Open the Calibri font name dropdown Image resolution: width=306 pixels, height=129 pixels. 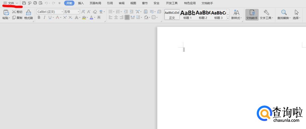(50, 12)
